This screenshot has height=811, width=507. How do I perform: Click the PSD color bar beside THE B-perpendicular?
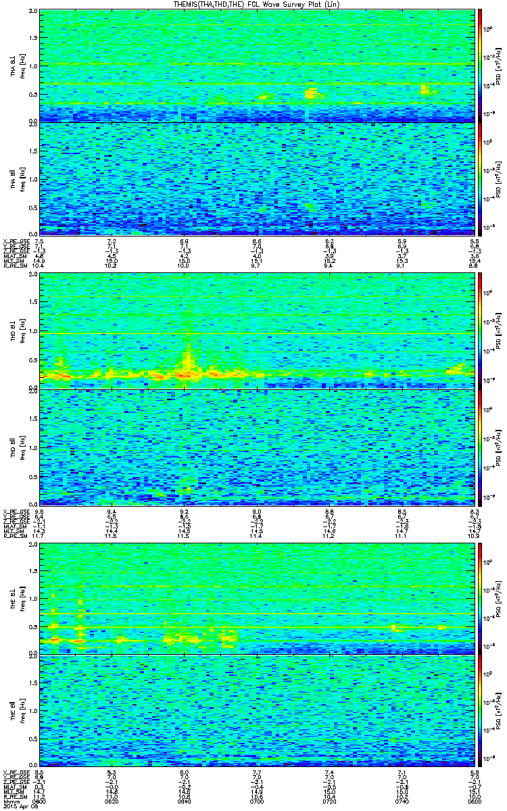coord(479,598)
